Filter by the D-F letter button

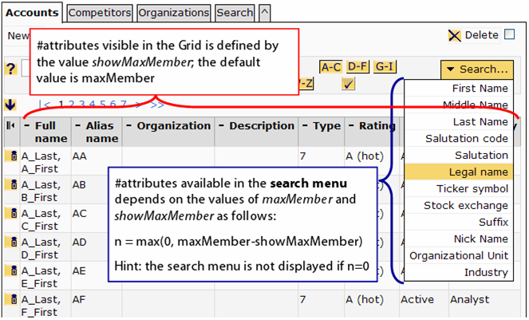[x=357, y=66]
